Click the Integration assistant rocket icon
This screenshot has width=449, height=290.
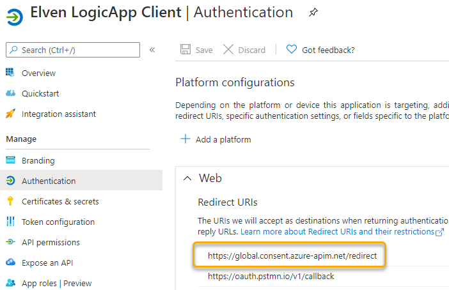(x=10, y=114)
